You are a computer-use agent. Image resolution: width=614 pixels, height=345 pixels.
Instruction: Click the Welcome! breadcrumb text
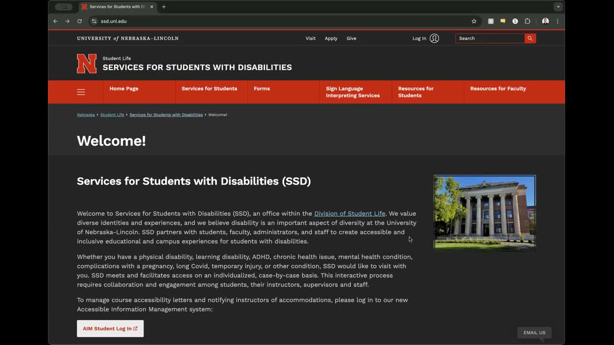(x=218, y=115)
